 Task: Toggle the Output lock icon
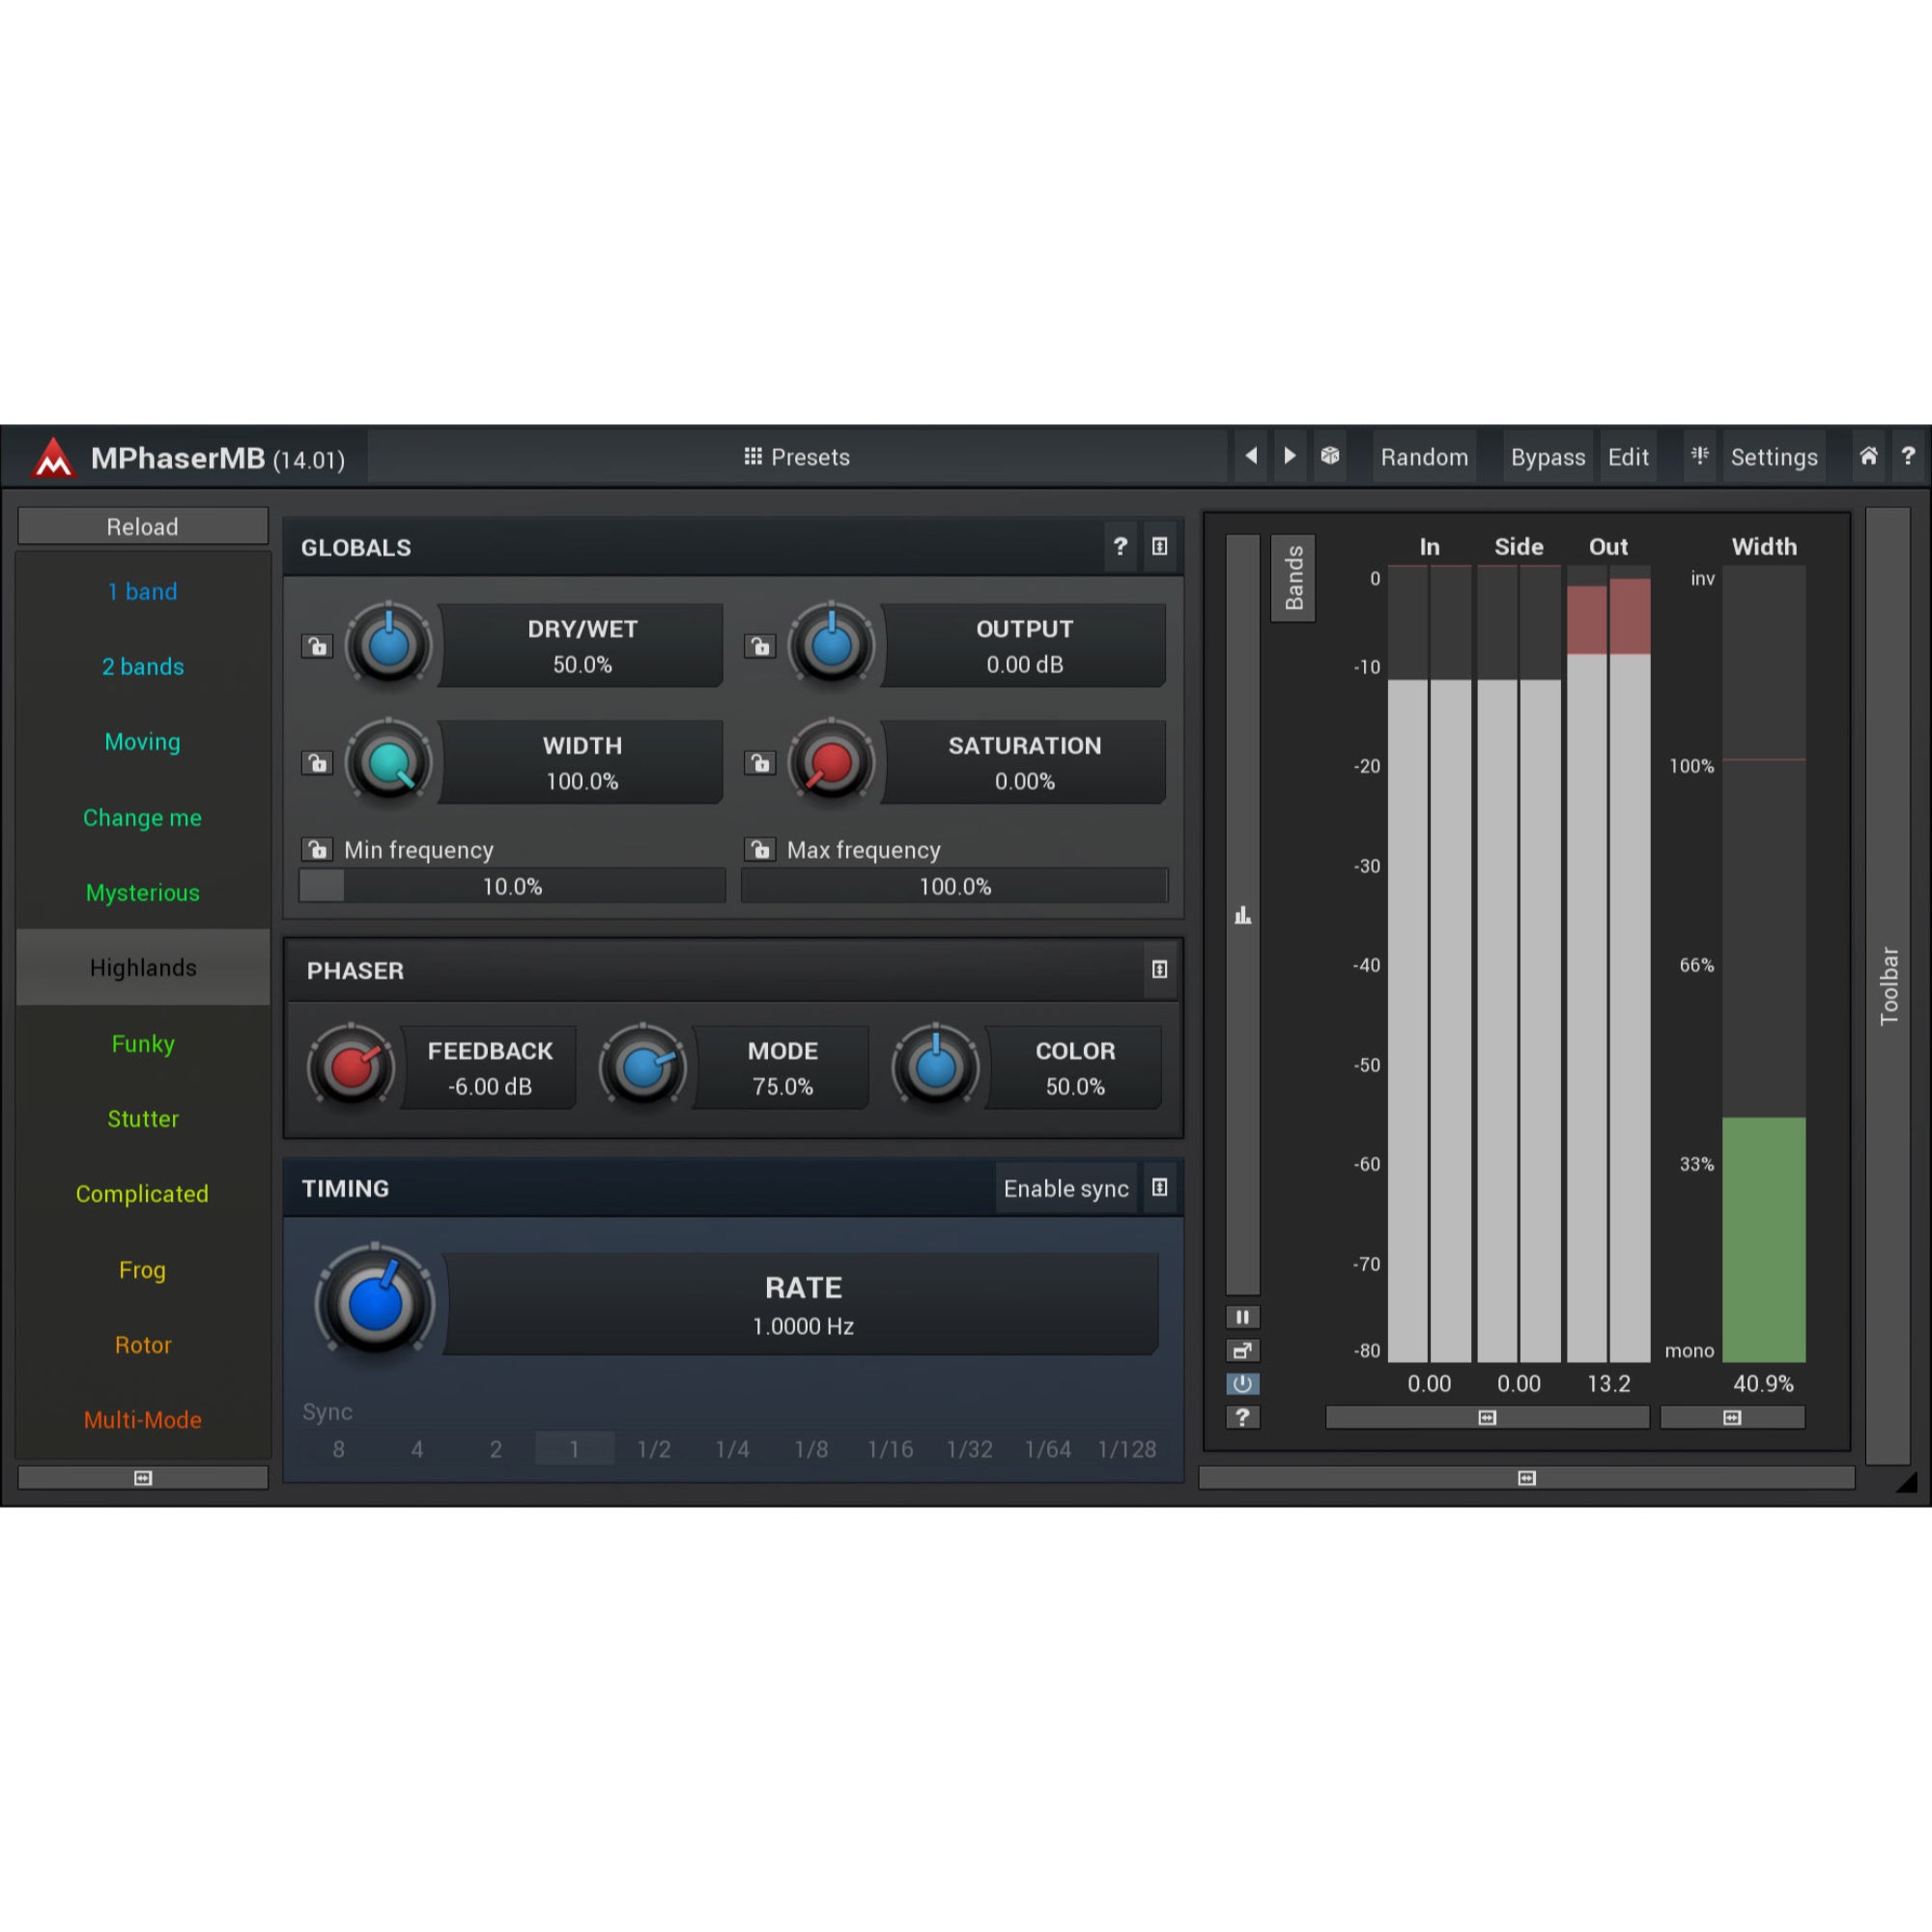tap(760, 646)
